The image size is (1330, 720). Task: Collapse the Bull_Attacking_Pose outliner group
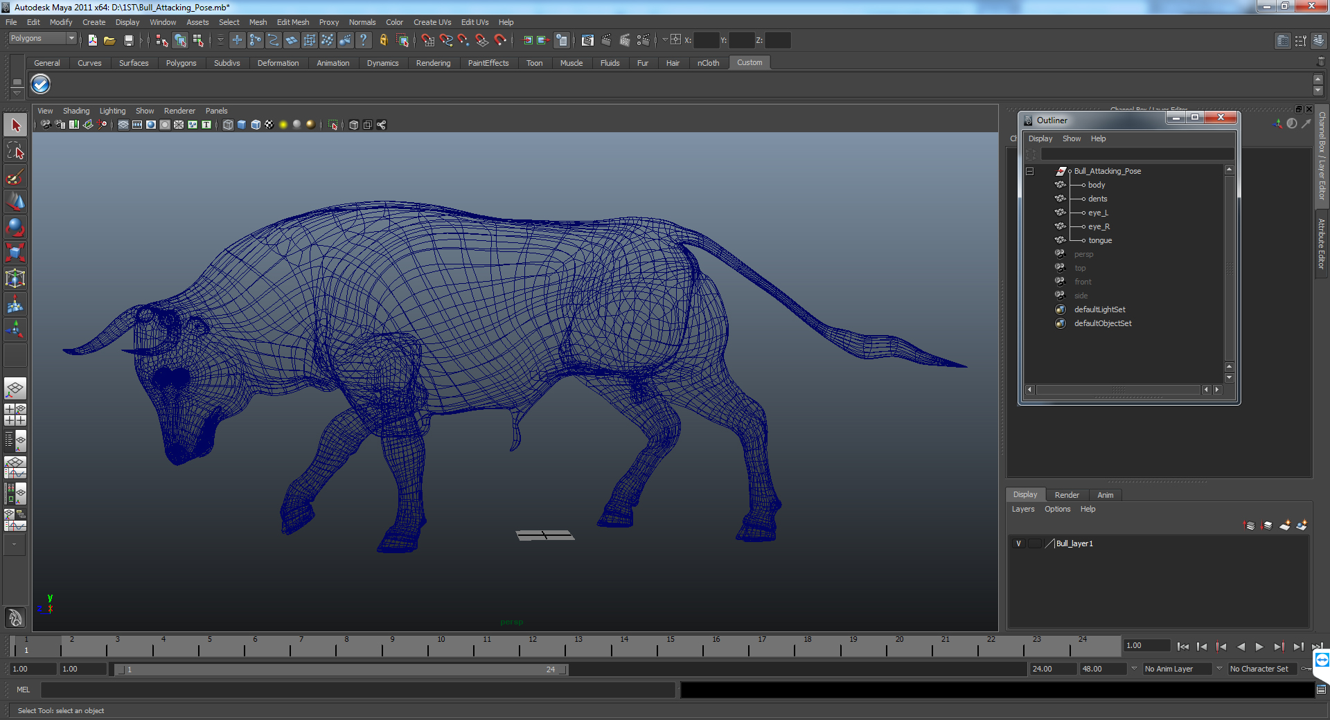click(1030, 171)
